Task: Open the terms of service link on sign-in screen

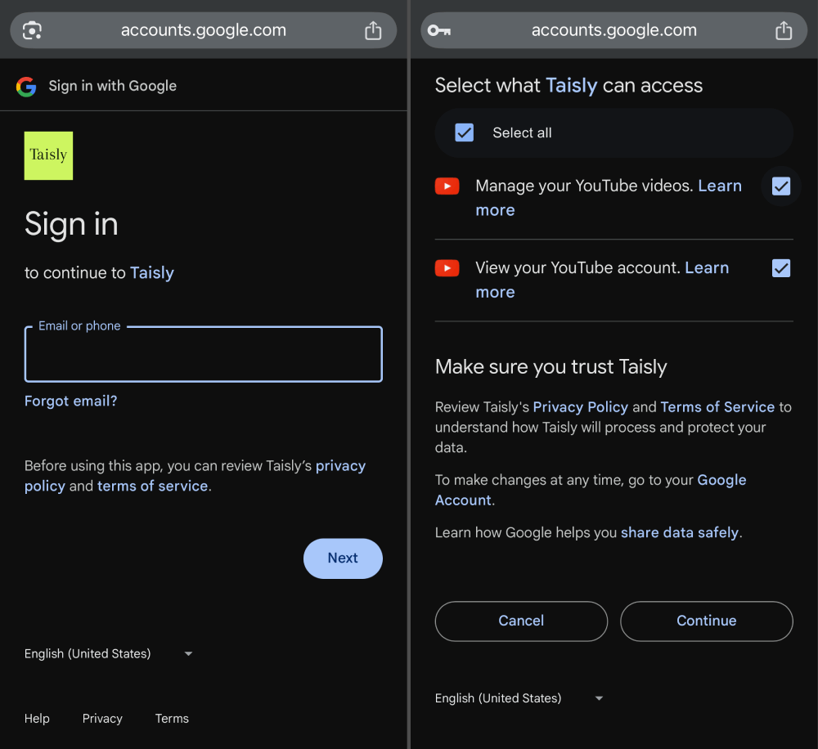Action: point(152,486)
